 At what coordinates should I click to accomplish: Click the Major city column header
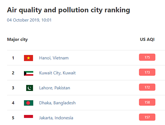(17, 39)
